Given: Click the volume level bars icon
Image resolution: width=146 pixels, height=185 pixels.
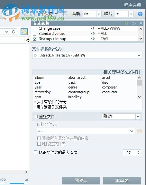Looking at the screenshot, I should pyautogui.click(x=27, y=180).
